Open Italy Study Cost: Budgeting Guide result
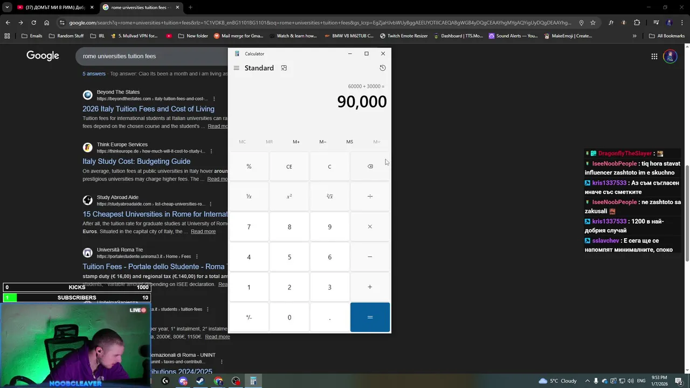 136,161
